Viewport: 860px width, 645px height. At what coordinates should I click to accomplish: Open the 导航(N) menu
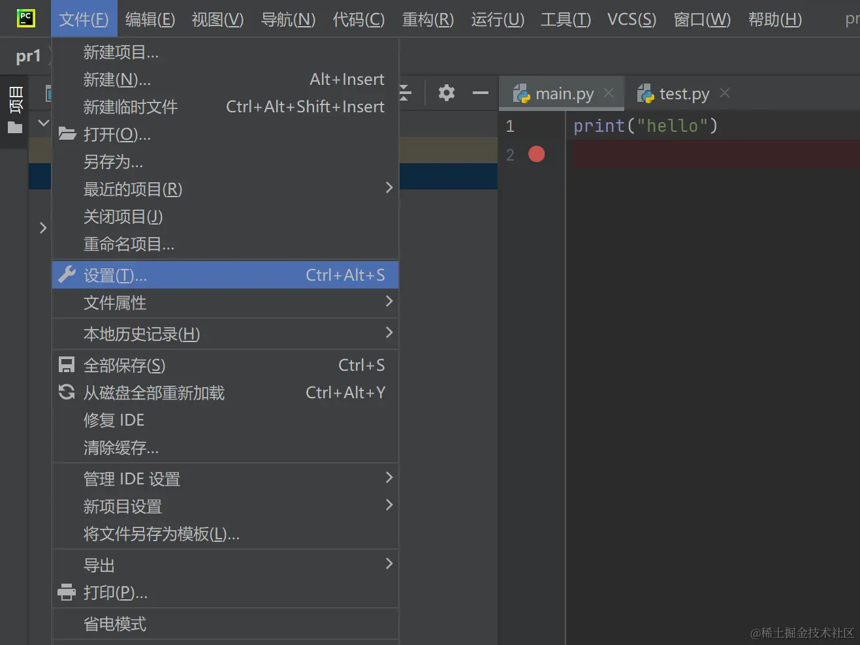pos(288,19)
